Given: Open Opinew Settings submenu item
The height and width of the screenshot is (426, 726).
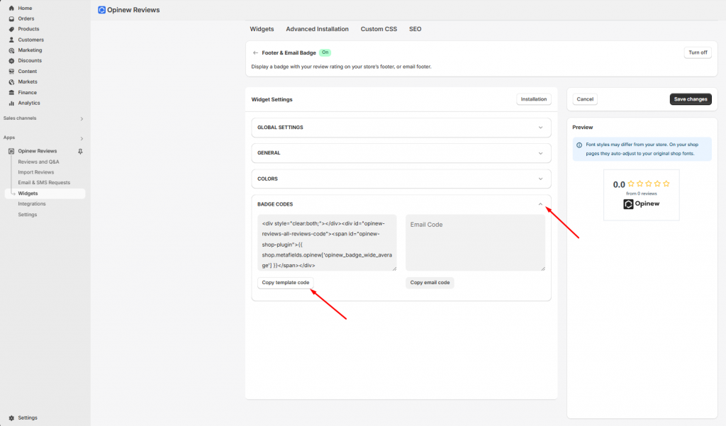Looking at the screenshot, I should point(28,214).
